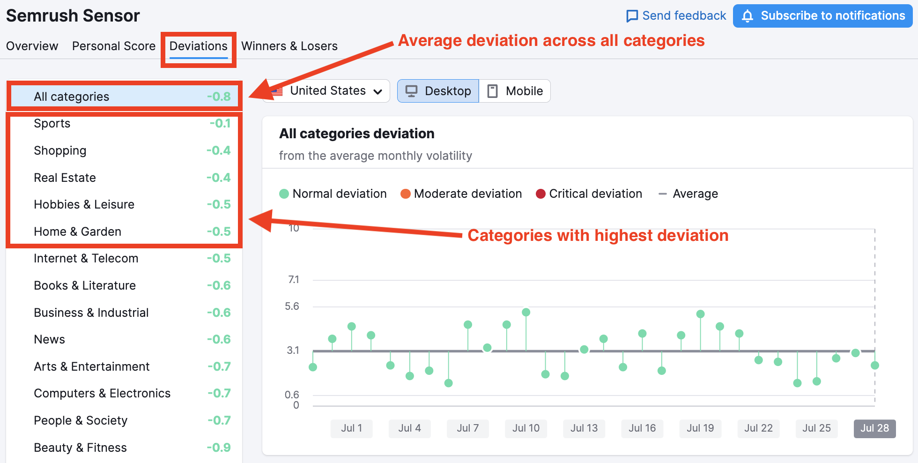Select Jul 28 date marker on chart

pyautogui.click(x=874, y=428)
